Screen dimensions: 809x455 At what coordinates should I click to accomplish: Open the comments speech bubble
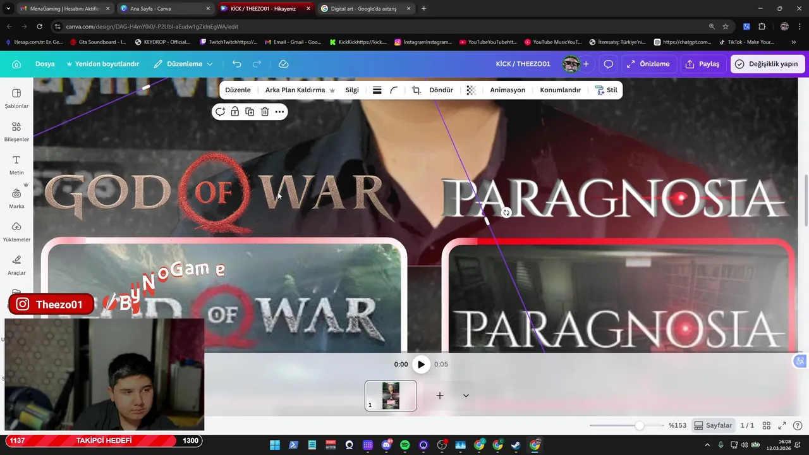[x=609, y=64]
